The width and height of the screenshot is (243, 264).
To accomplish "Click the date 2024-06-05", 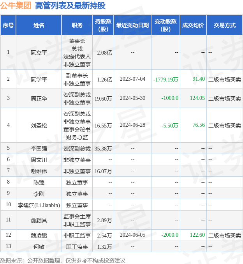I will pyautogui.click(x=132, y=235).
